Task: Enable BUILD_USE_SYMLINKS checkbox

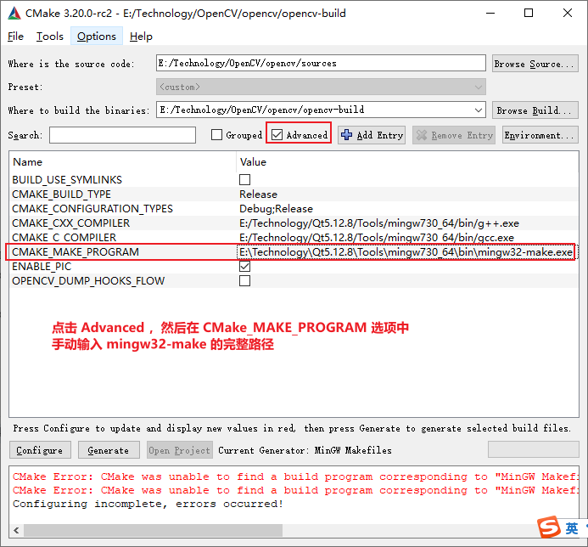Action: coord(245,180)
